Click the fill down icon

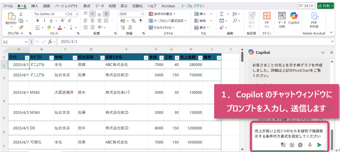(x=222, y=21)
